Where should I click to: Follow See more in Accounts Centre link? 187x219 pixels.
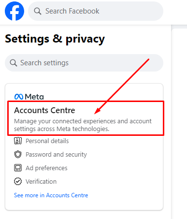(51, 195)
